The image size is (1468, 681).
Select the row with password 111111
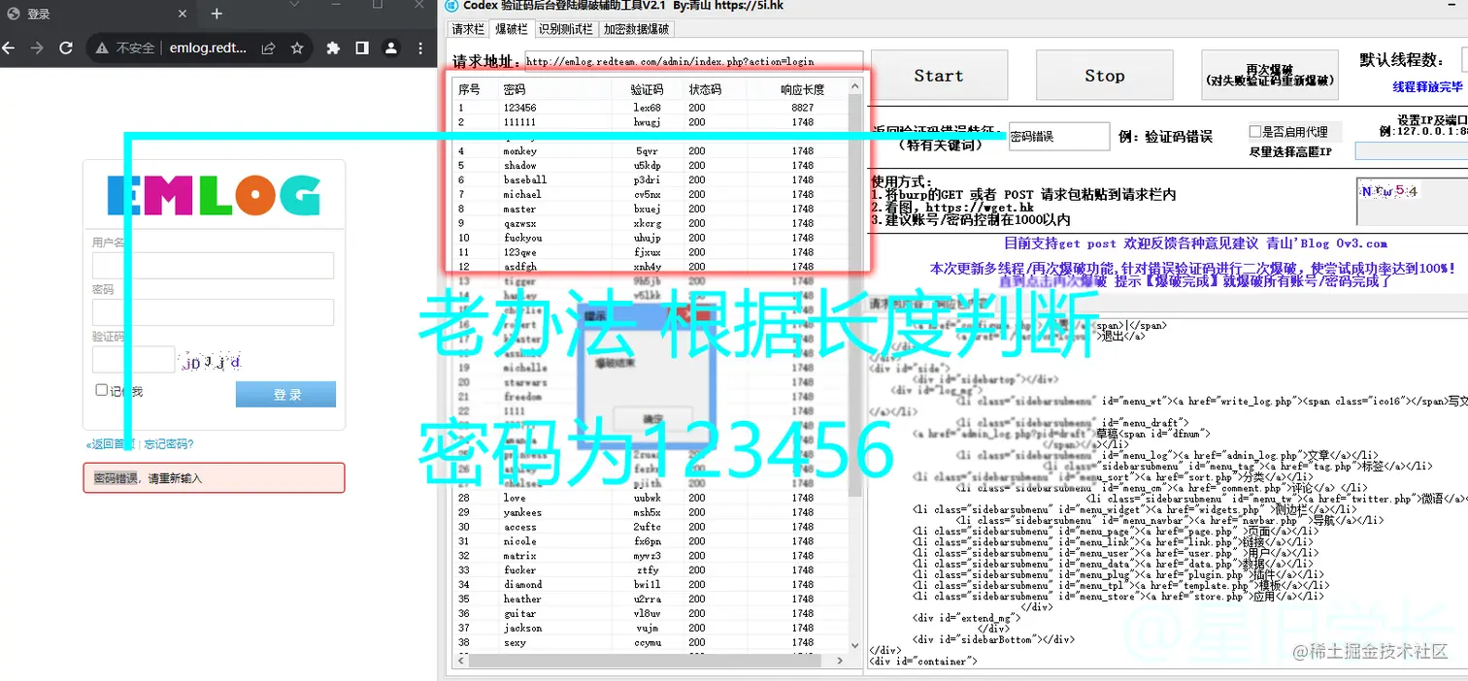pyautogui.click(x=650, y=122)
